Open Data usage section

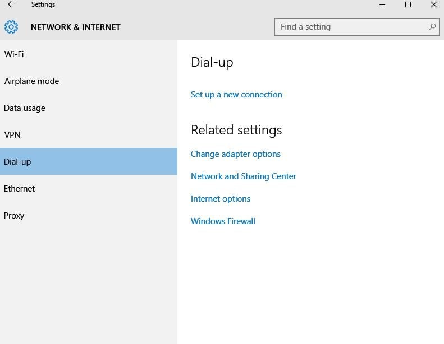pos(89,108)
